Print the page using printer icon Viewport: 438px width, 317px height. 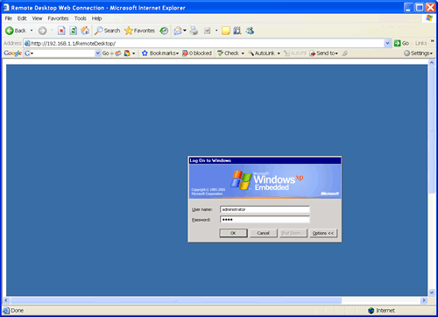pyautogui.click(x=194, y=31)
